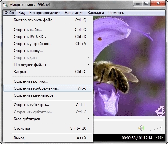168x144 pixels.
Task: Open the Помощь menu
Action: click(116, 13)
